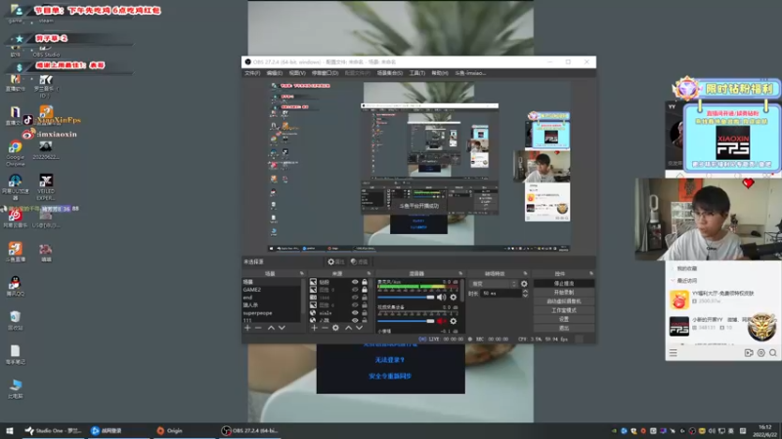Click 设置 settings button in Controls
Viewport: 782px width, 439px height.
564,320
